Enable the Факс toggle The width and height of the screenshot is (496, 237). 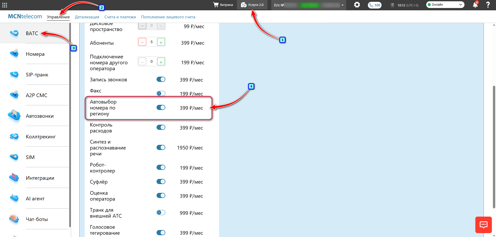click(161, 93)
